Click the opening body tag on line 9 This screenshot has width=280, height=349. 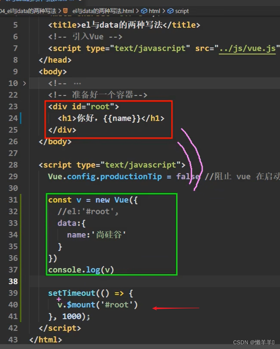tap(53, 72)
